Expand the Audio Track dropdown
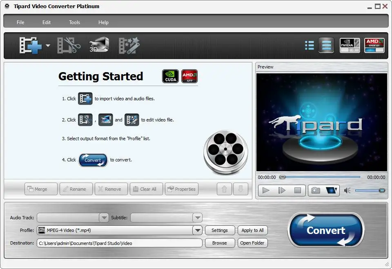Image resolution: width=392 pixels, height=269 pixels. pyautogui.click(x=103, y=218)
